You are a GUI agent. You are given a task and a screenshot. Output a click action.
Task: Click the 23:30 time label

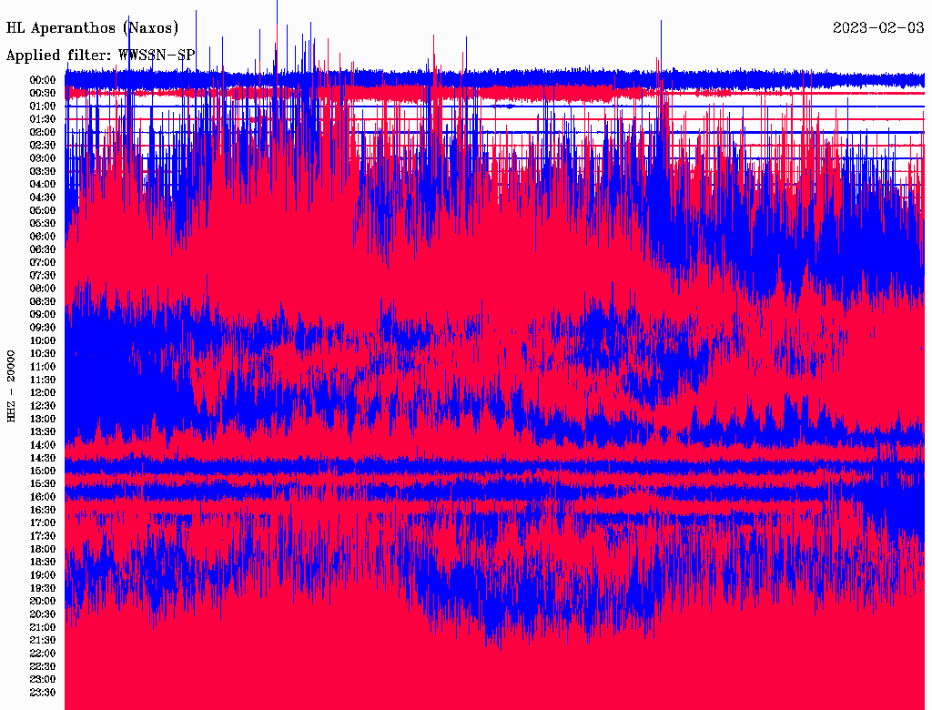43,693
